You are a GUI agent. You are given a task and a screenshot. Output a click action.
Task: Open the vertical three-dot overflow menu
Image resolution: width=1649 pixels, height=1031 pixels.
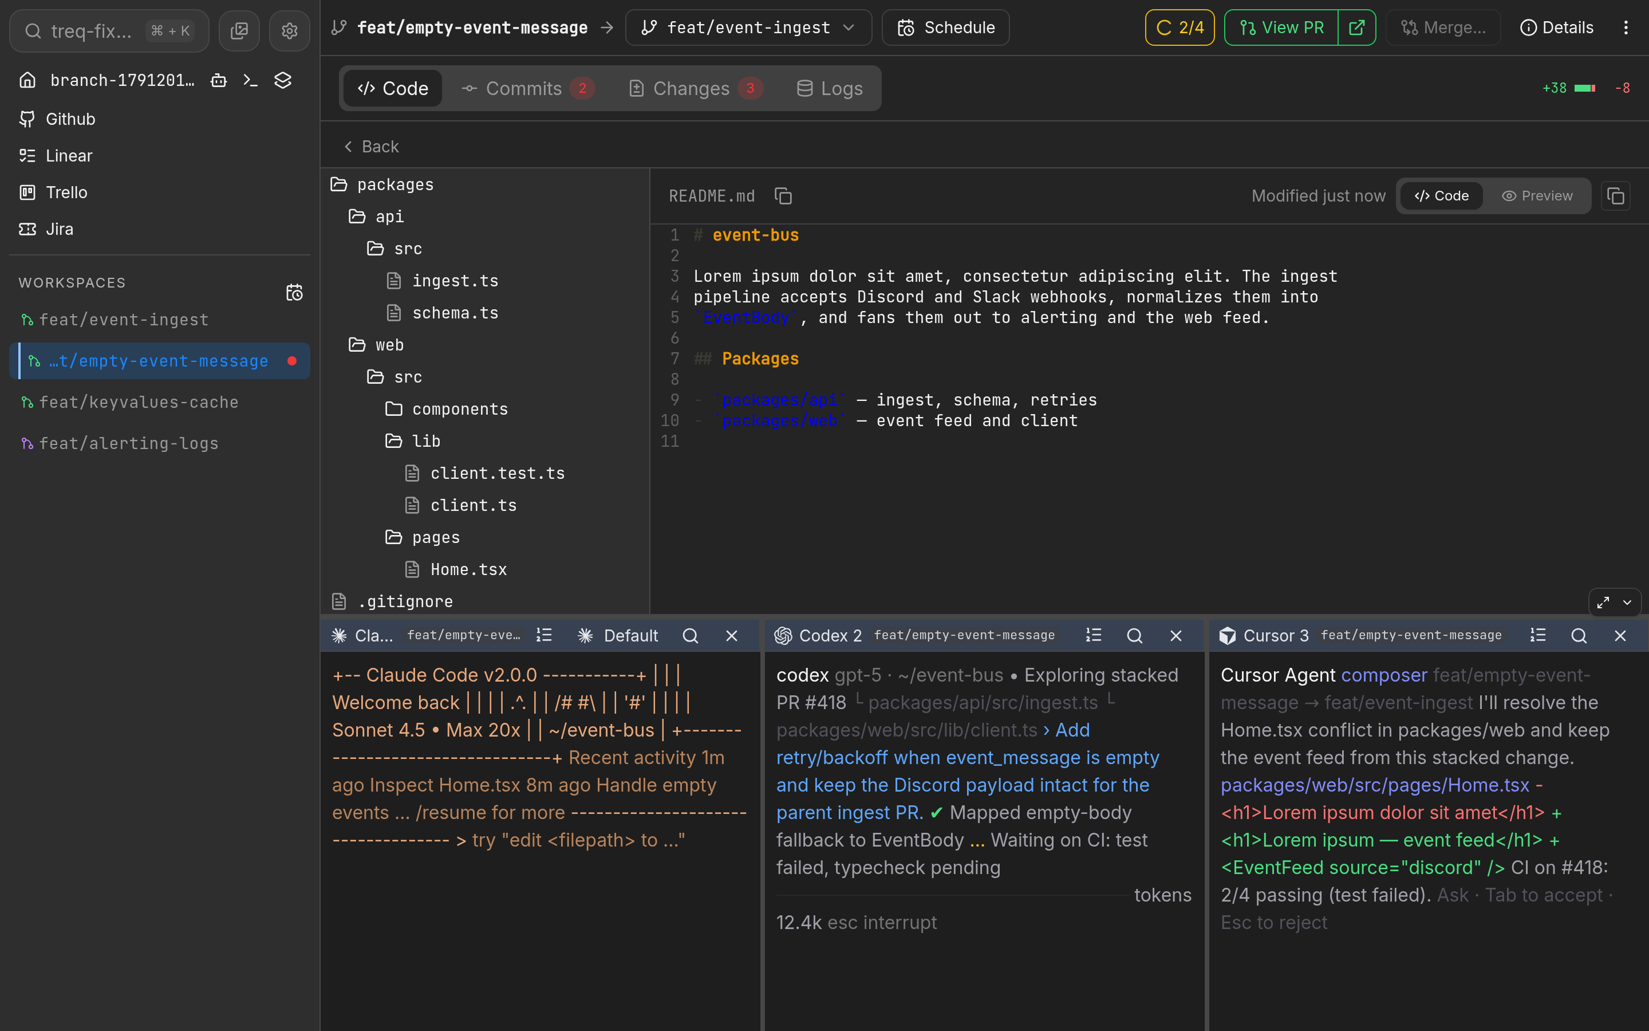1626,28
